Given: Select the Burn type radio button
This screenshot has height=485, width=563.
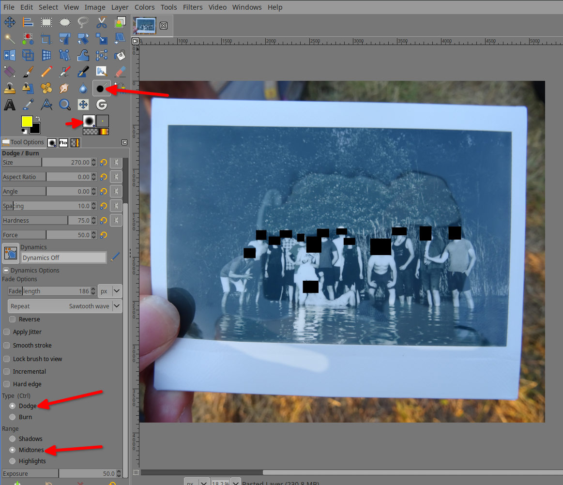Looking at the screenshot, I should 12,417.
